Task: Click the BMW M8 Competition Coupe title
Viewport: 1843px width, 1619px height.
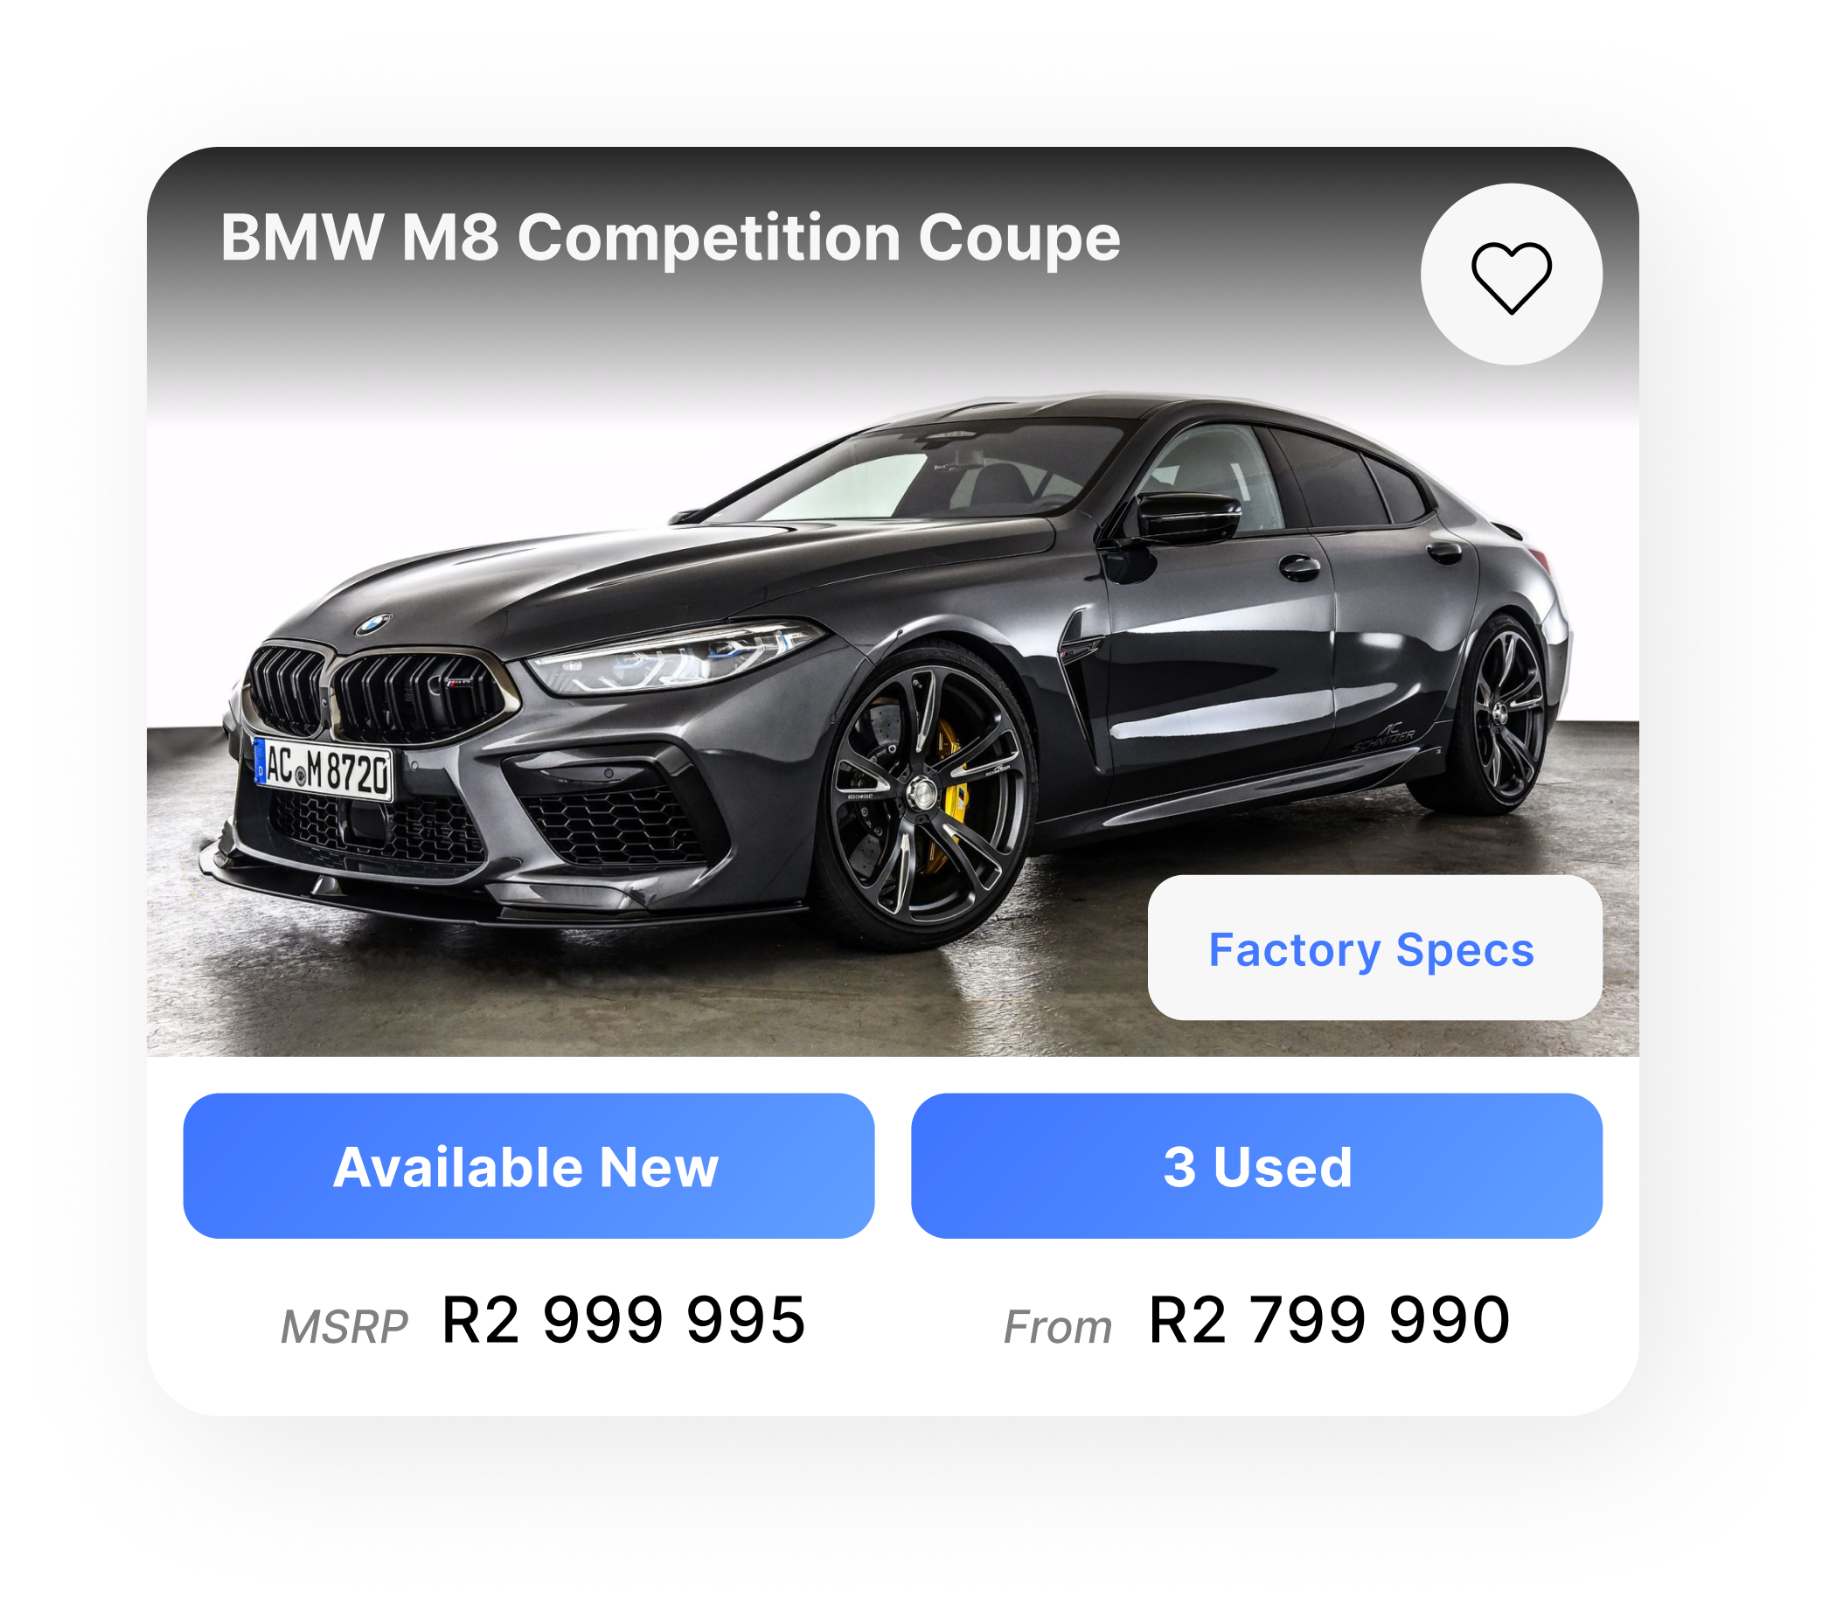Action: tap(670, 238)
